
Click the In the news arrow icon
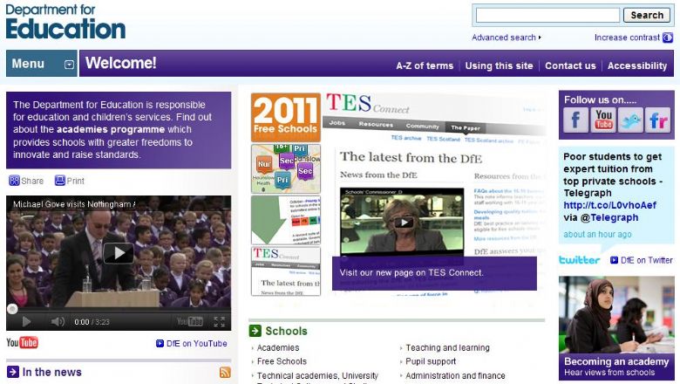[13, 372]
